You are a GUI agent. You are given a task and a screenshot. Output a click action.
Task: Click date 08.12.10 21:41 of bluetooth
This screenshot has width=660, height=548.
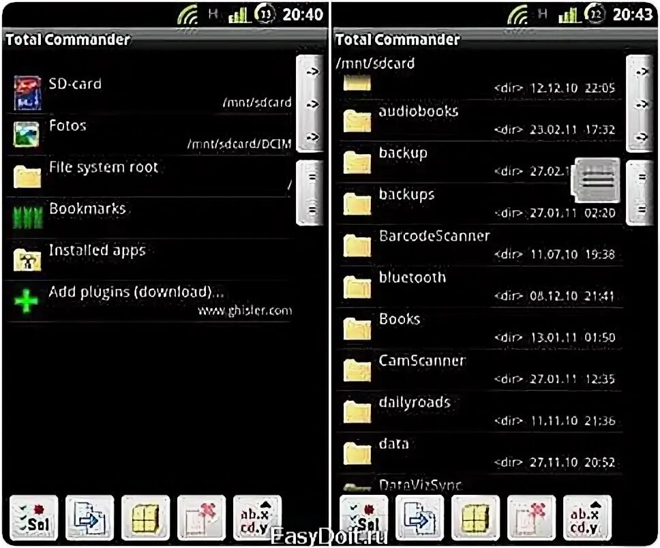(x=572, y=295)
